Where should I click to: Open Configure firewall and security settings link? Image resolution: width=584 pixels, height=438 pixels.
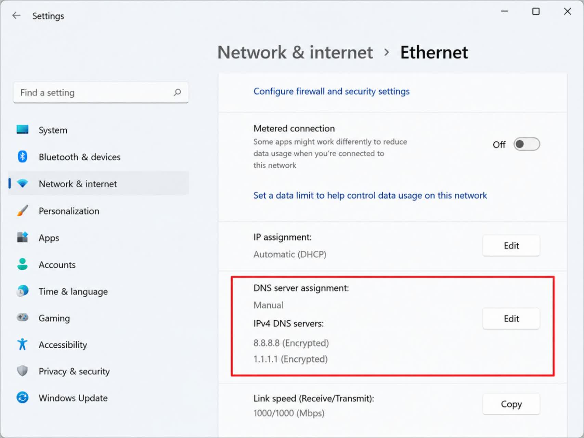(x=331, y=91)
